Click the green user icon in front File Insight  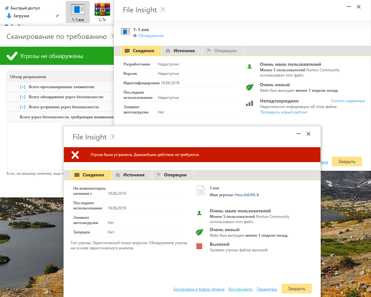pos(199,213)
